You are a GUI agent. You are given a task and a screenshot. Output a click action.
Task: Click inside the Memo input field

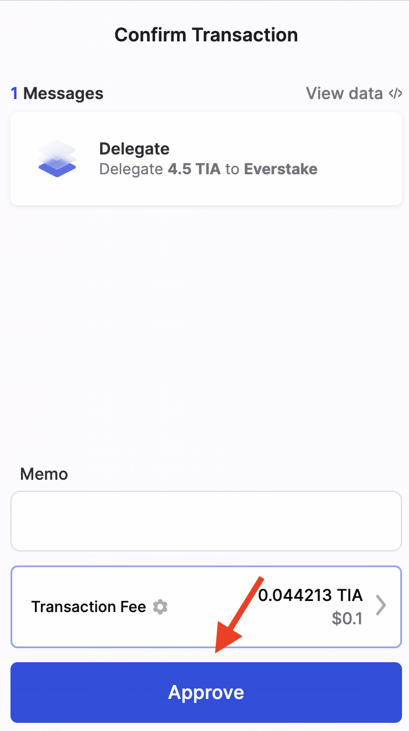pos(206,521)
